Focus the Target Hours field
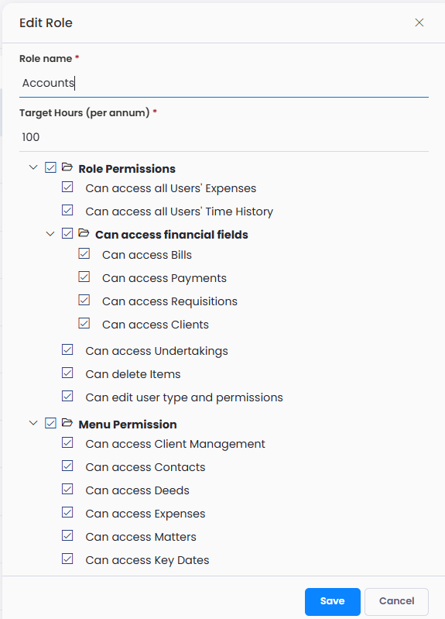Image resolution: width=445 pixels, height=619 pixels. [224, 137]
